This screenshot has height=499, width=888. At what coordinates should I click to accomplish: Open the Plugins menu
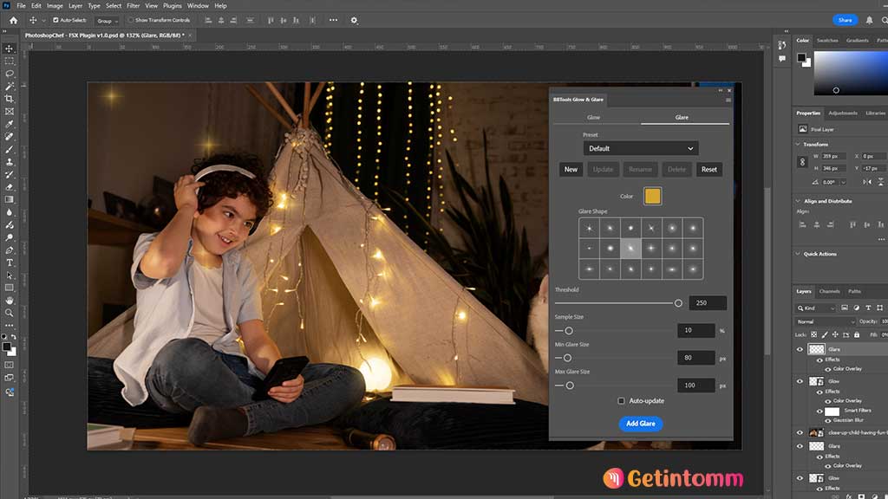point(173,6)
